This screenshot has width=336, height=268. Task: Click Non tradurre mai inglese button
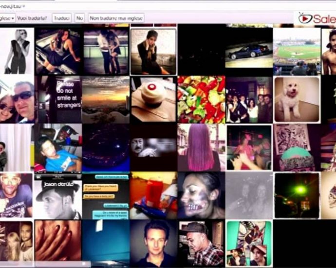[x=116, y=18]
